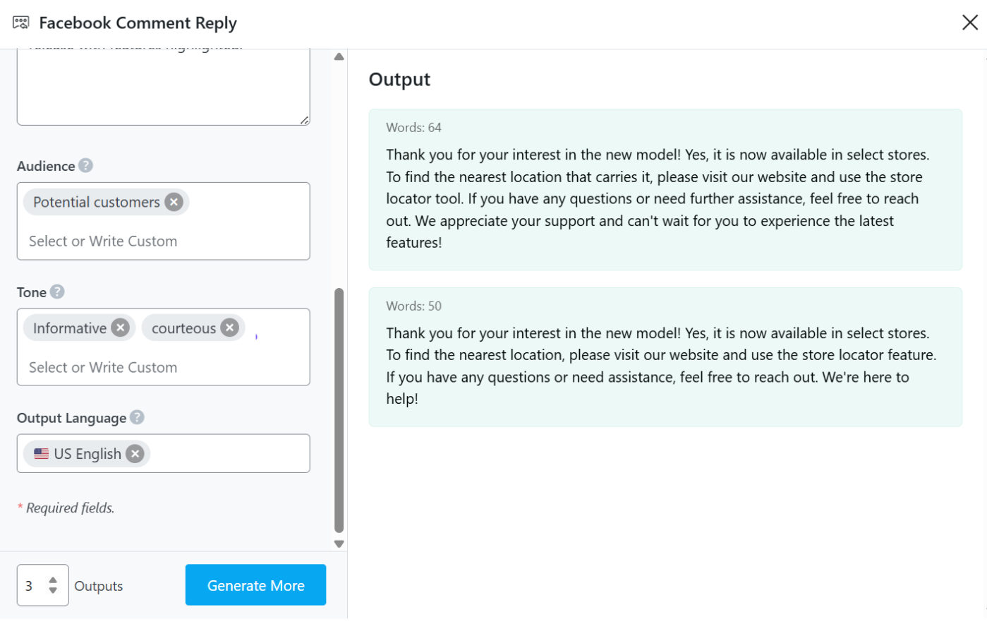
Task: Click the form panel scrollbar thumb
Action: pyautogui.click(x=339, y=409)
